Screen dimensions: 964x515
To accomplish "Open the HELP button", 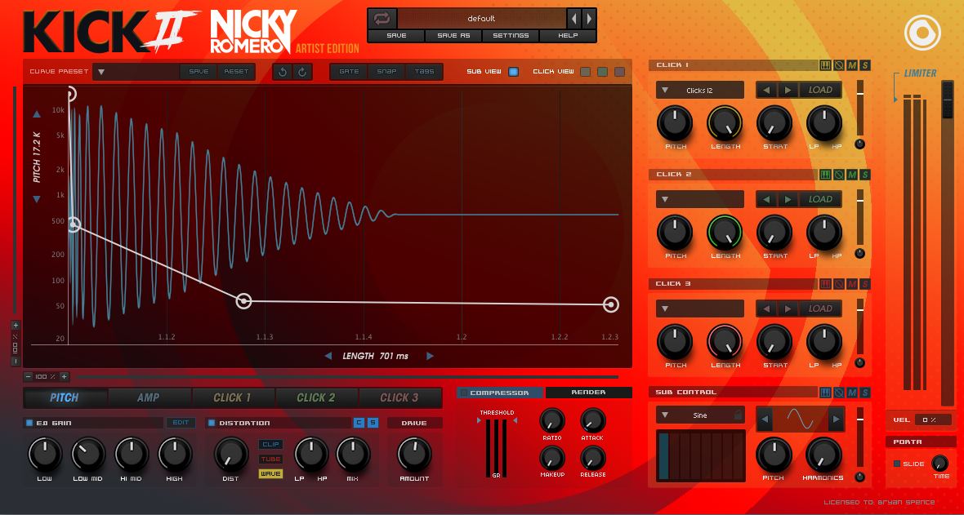I will click(x=568, y=36).
